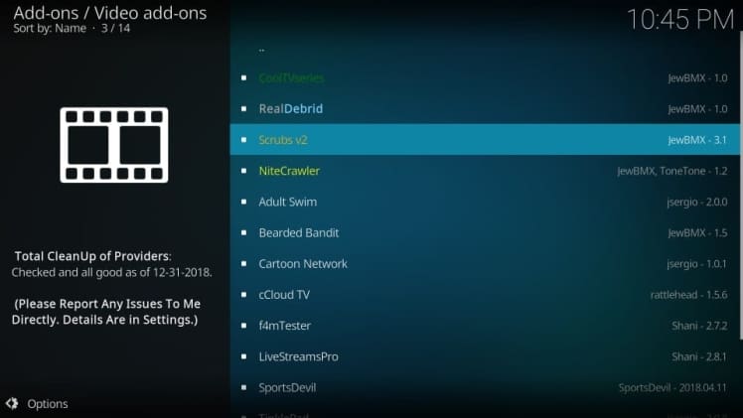Viewport: 743px width, 418px height.
Task: Click the JewBMX, ToneTone - 1.2 version text
Action: click(671, 171)
